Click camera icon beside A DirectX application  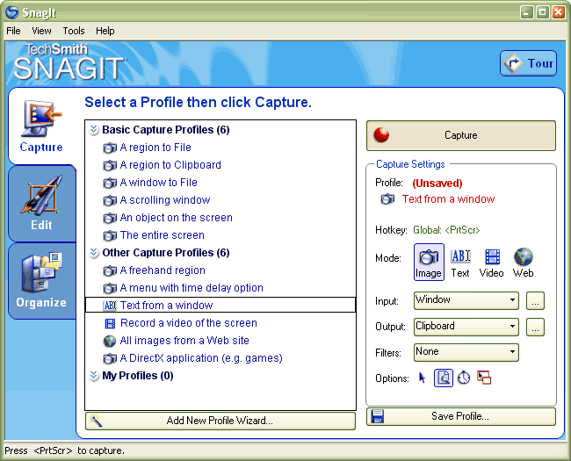(x=110, y=358)
